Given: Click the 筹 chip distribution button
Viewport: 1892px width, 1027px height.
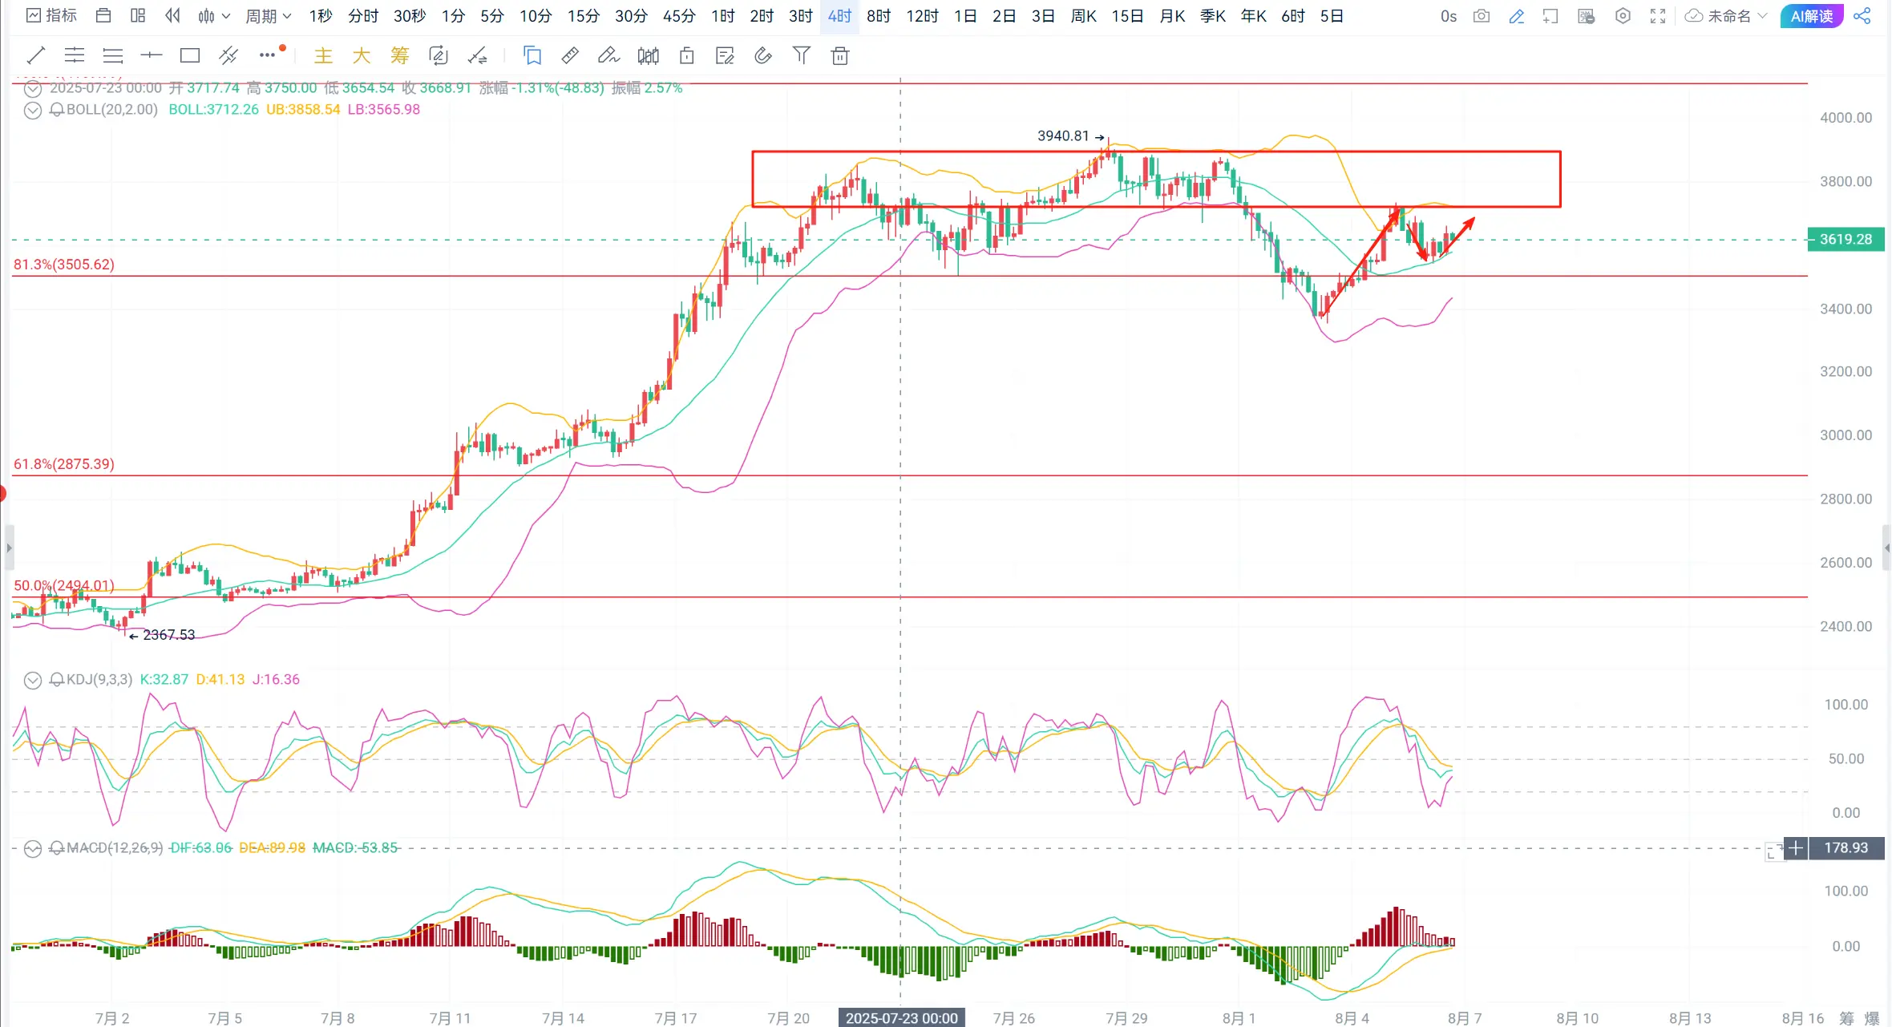Looking at the screenshot, I should [x=400, y=55].
